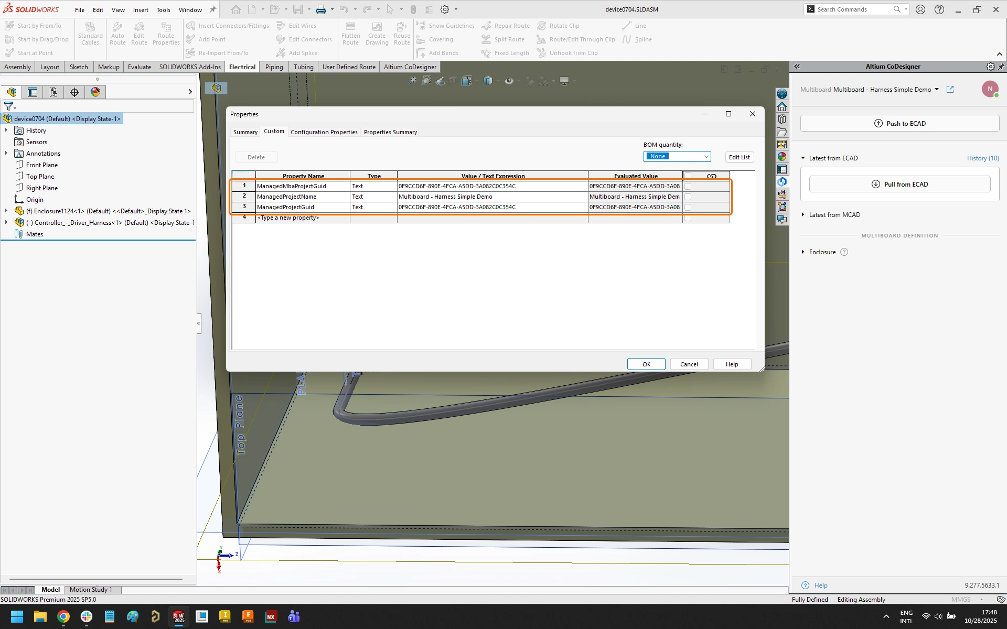1007x629 pixels.
Task: Open the ConfigurationManager tab icon
Action: [53, 92]
